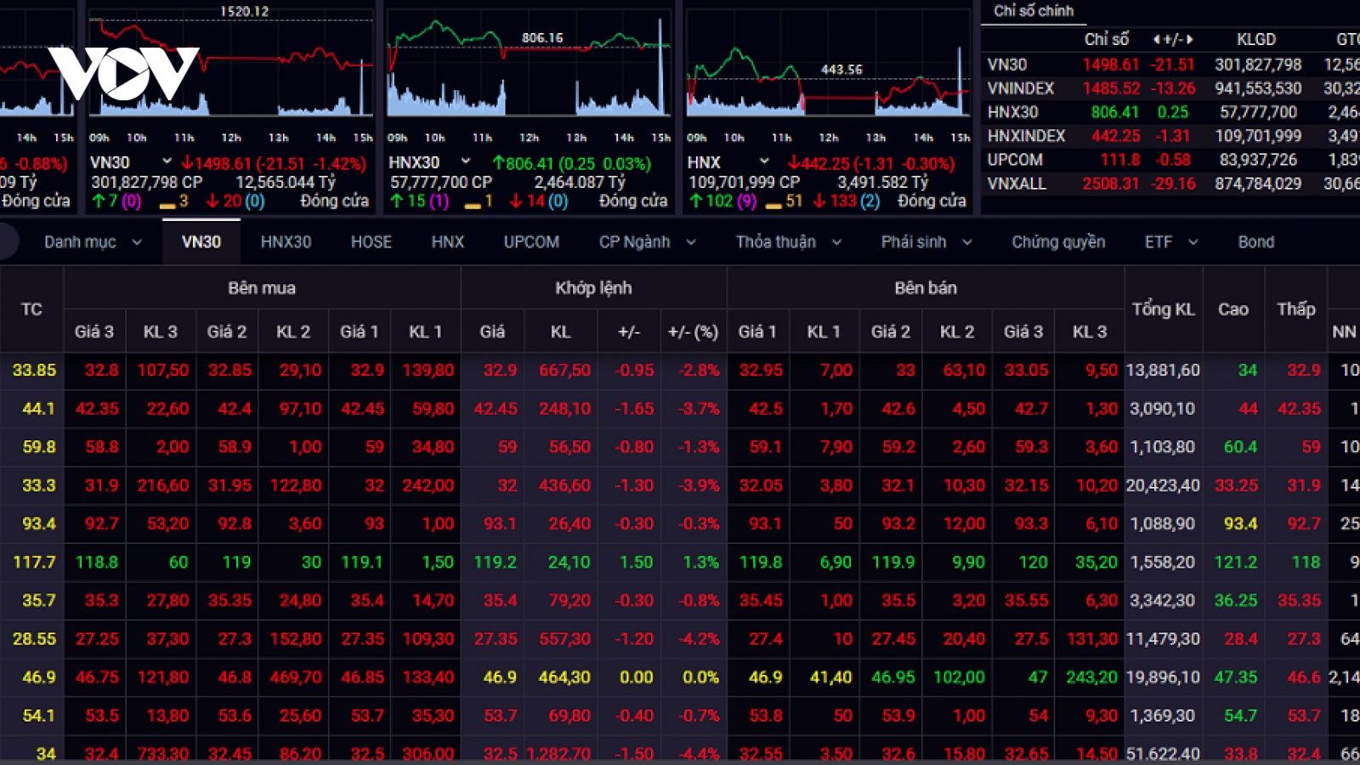Click the Cao column header
The image size is (1360, 765).
[x=1233, y=309]
